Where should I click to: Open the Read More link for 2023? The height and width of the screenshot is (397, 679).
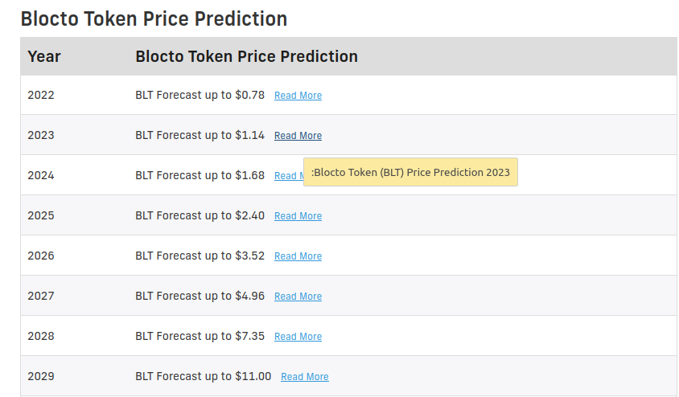[298, 136]
